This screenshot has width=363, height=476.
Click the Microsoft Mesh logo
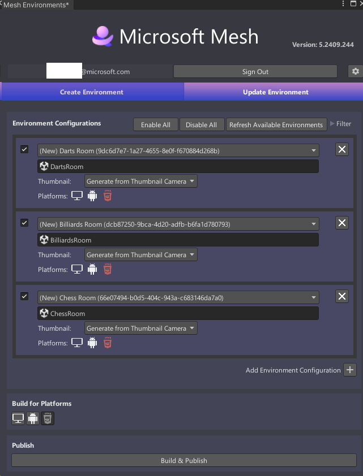point(103,36)
